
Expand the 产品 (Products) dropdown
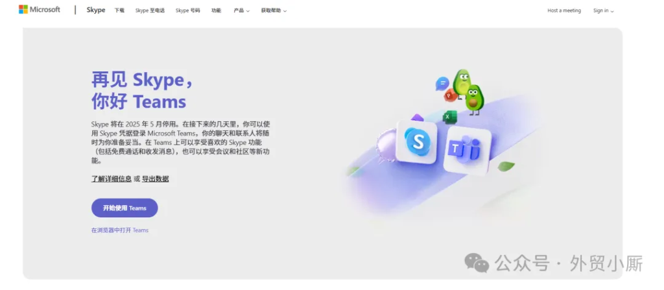(x=241, y=10)
